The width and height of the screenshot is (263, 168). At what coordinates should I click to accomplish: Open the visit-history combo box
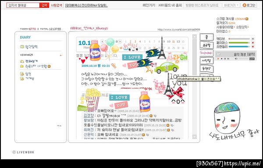[x=202, y=5]
